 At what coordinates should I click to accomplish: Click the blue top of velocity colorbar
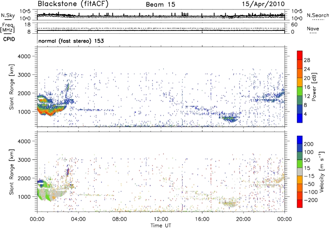point(300,140)
